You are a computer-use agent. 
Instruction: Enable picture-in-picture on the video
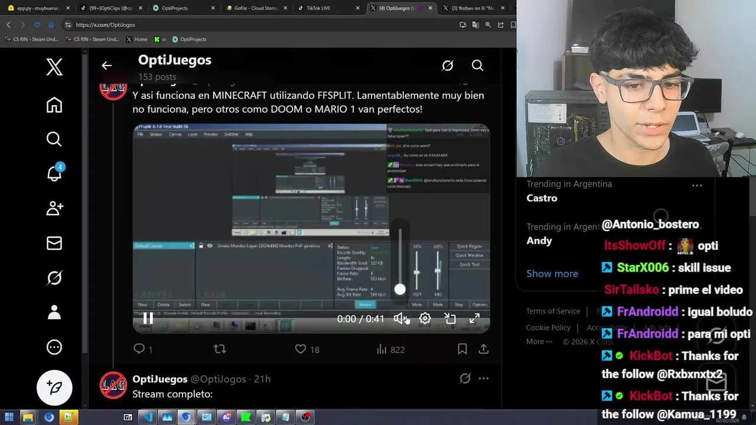(450, 319)
